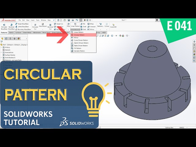
Task: Switch to the DisplayManager color-ball tab
Action: pyautogui.click(x=18, y=39)
